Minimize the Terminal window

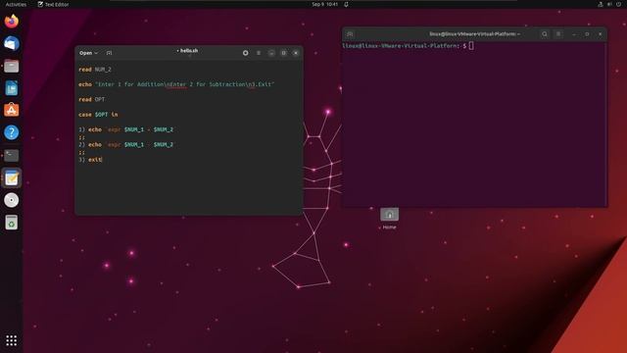(574, 34)
